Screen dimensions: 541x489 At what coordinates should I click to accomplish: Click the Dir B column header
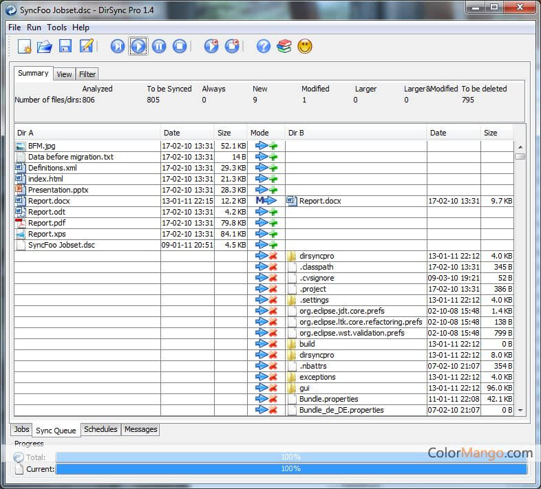[x=356, y=133]
